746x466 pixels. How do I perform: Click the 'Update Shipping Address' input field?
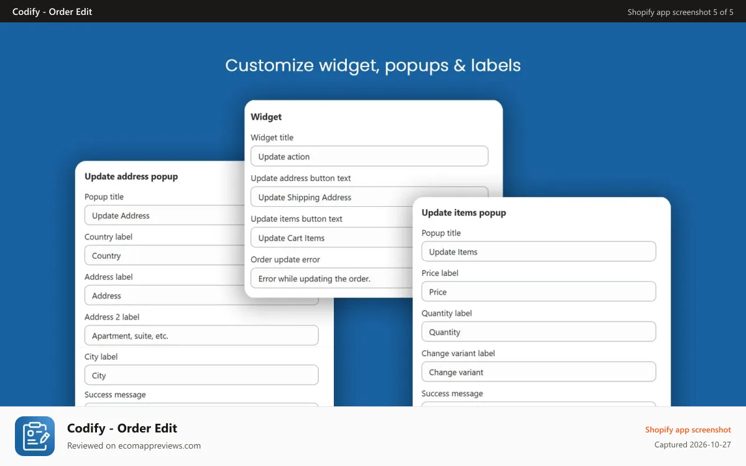369,197
